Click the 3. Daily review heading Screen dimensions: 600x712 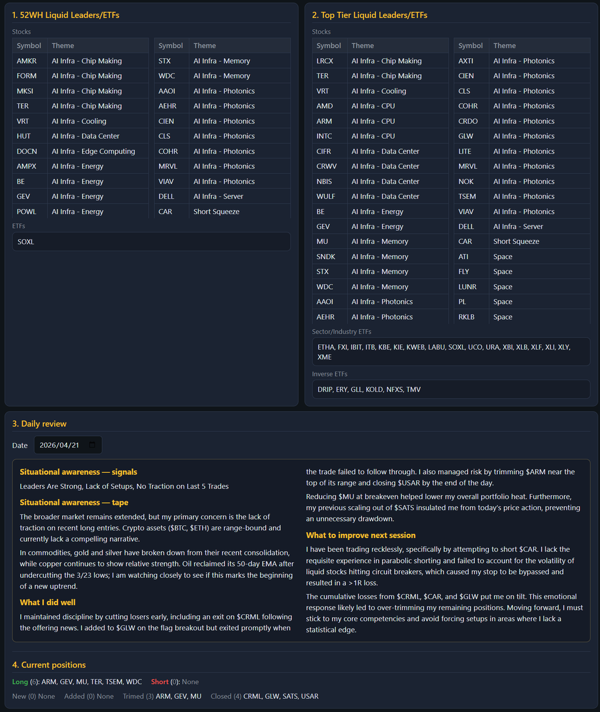click(39, 424)
